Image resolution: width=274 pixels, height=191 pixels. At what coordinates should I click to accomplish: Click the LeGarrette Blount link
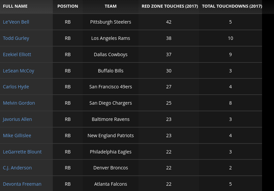click(x=22, y=152)
